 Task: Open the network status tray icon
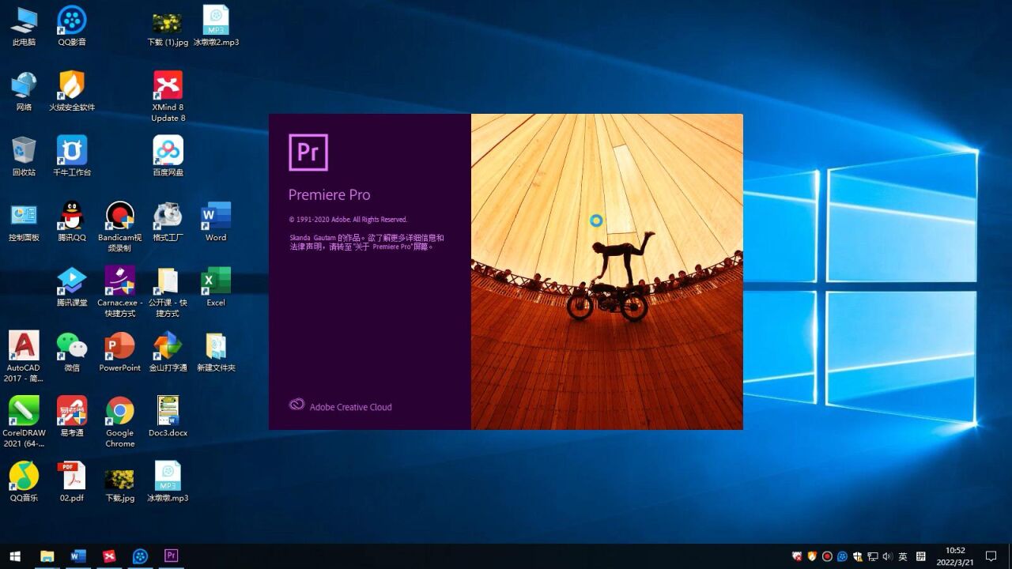[x=872, y=556]
